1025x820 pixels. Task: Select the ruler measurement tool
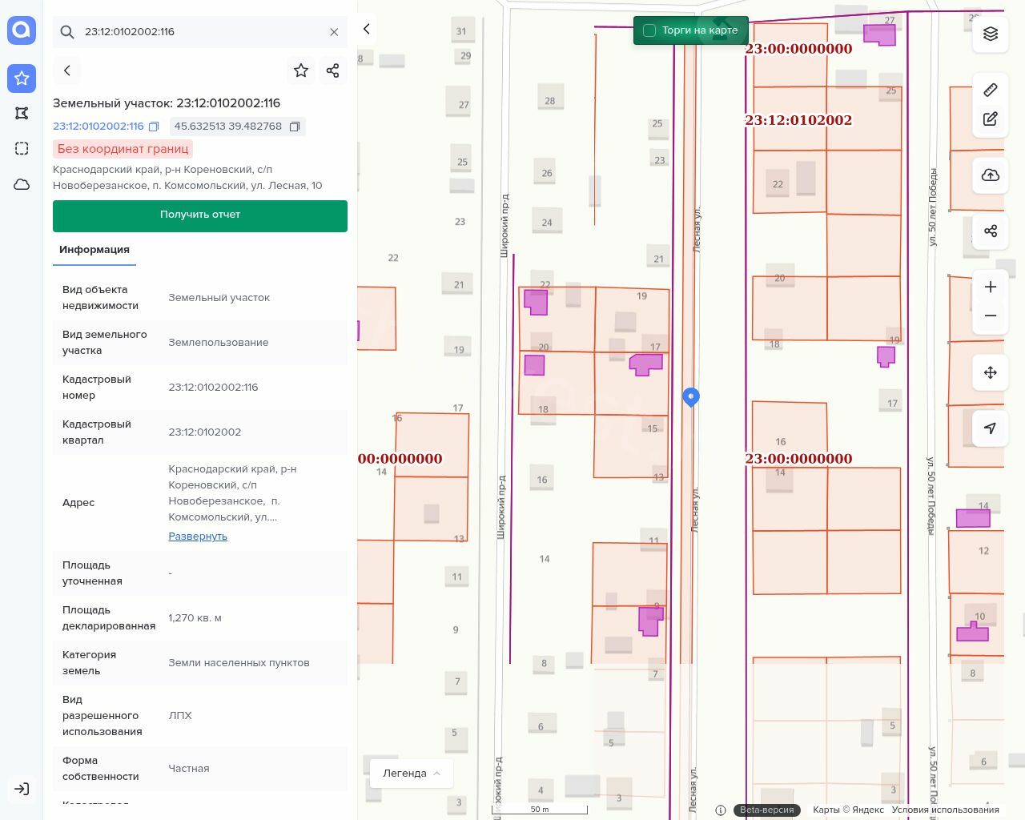tap(991, 89)
